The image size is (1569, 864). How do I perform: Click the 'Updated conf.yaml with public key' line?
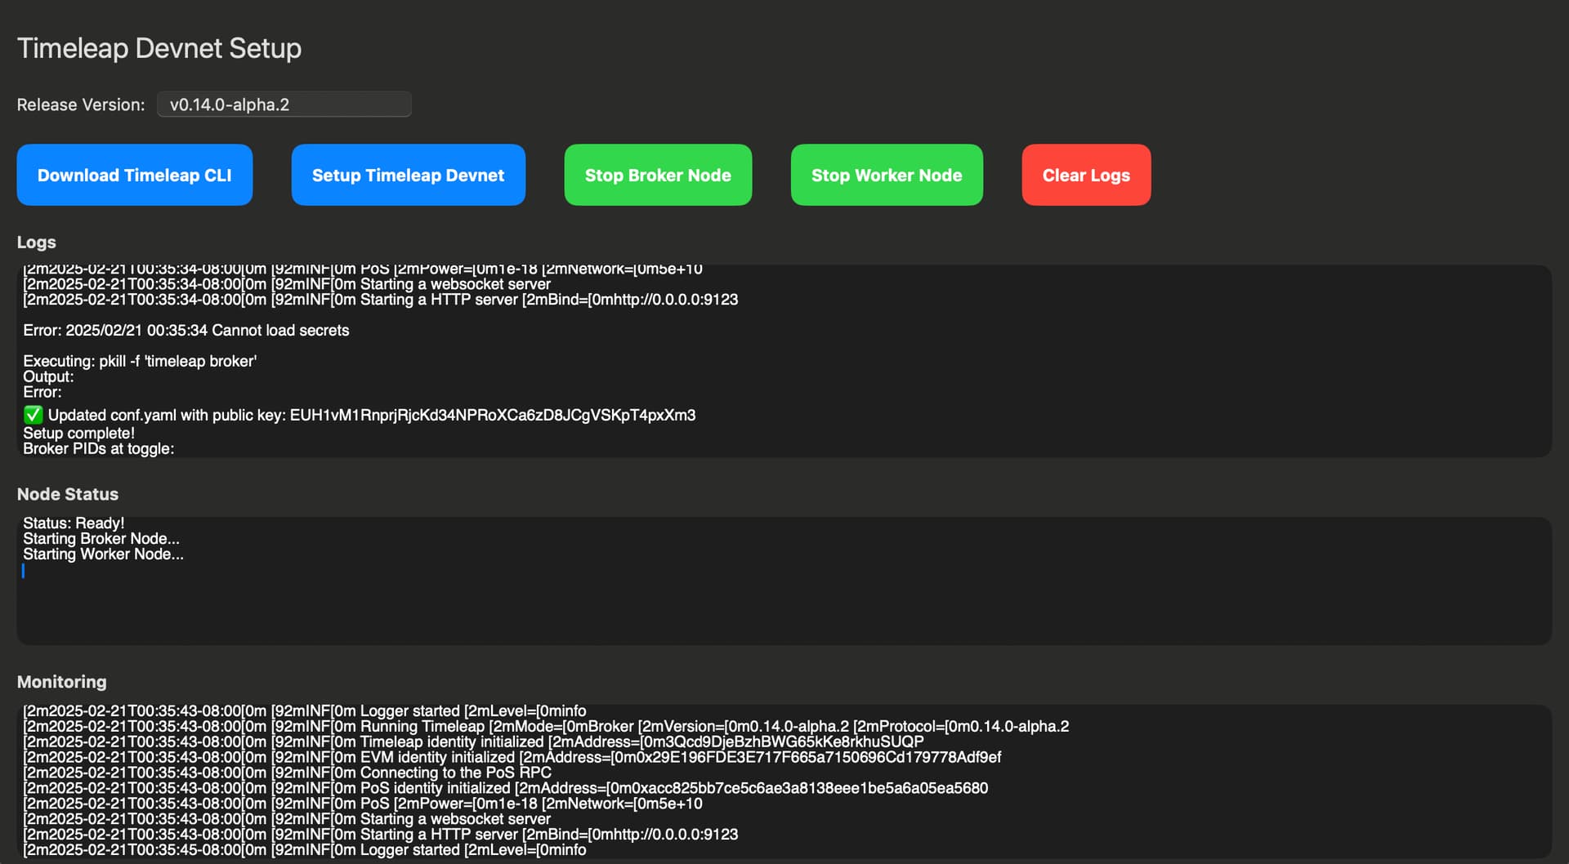[x=360, y=415]
